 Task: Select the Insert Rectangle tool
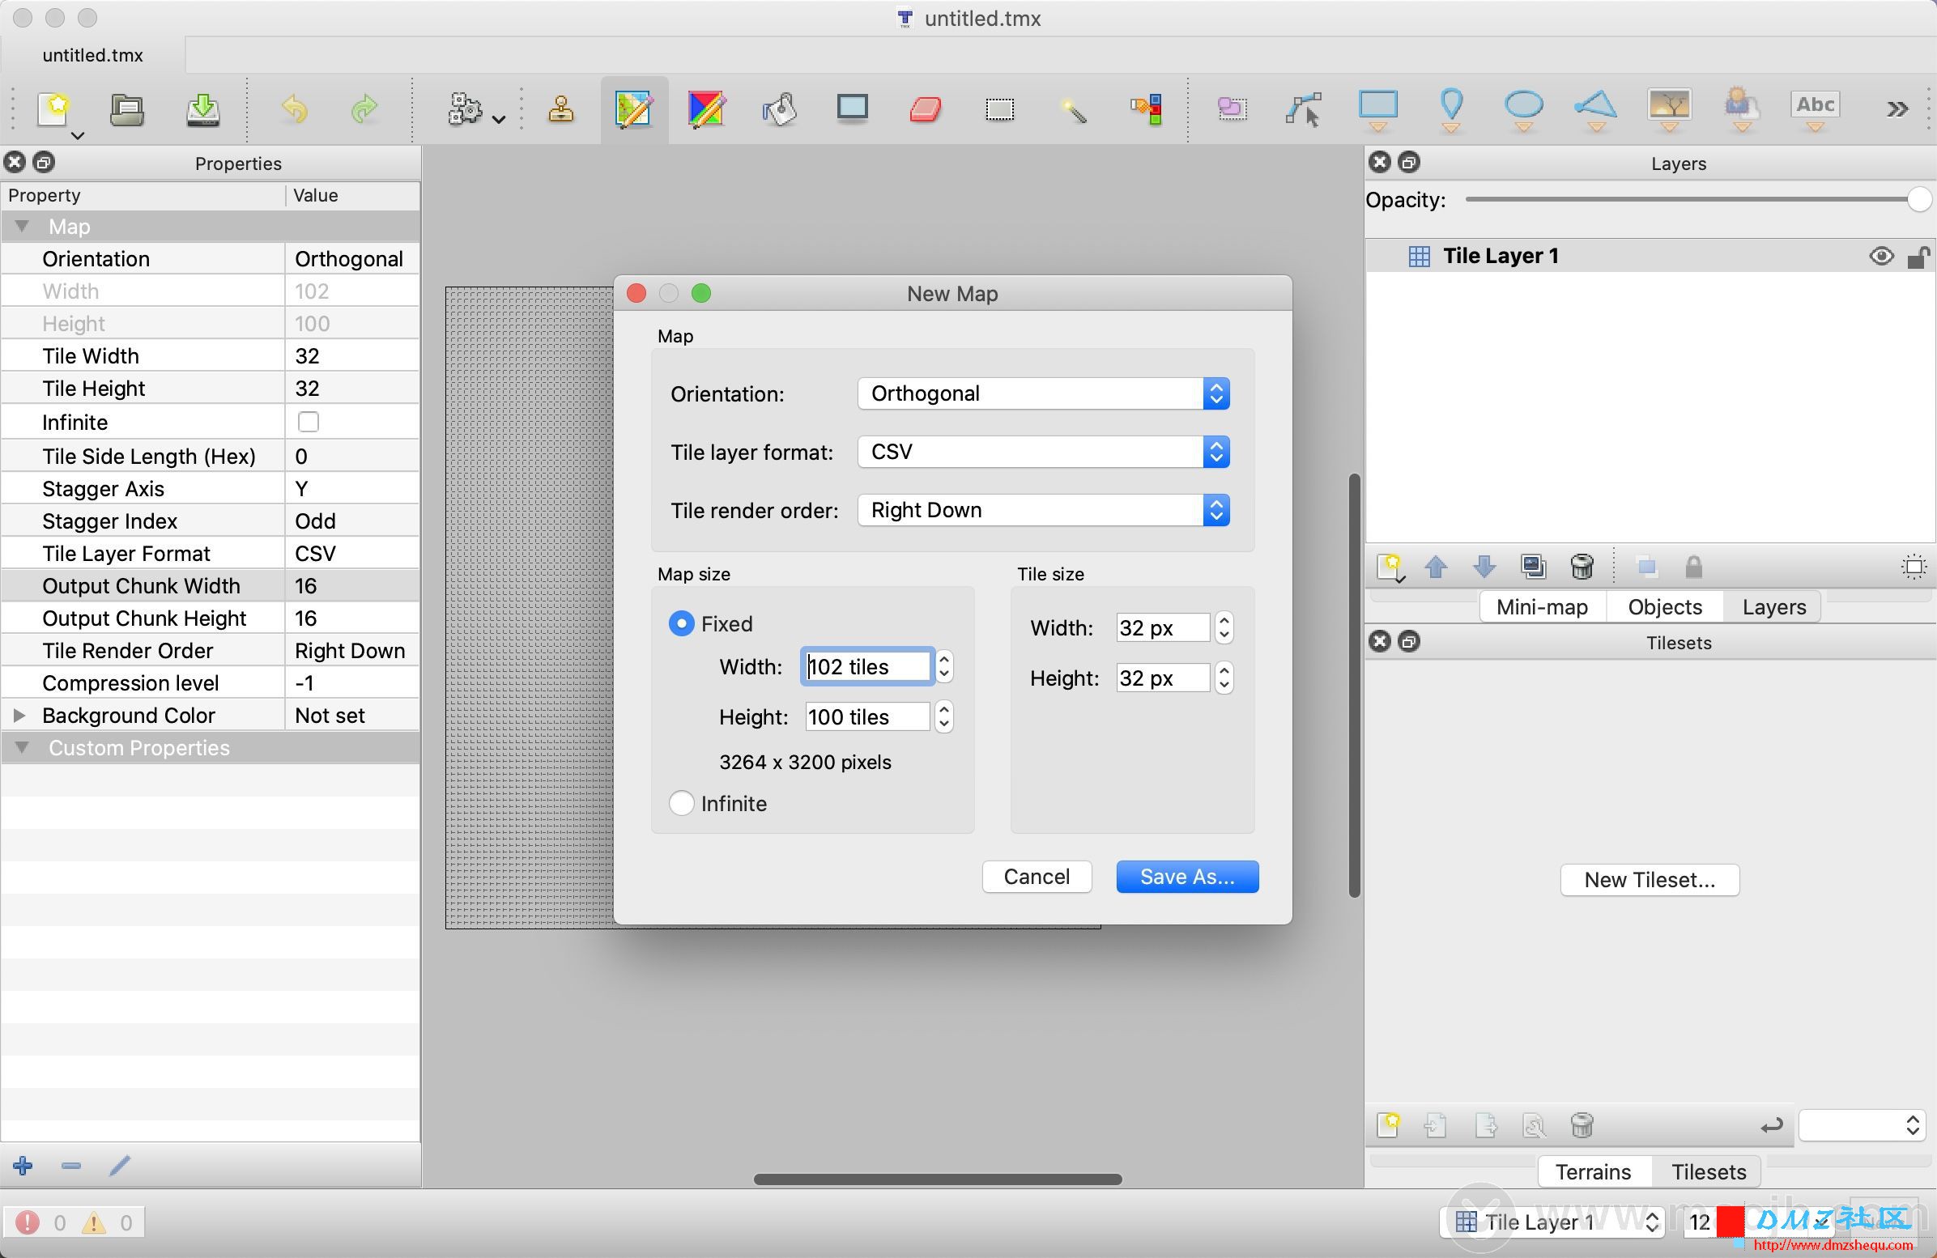tap(1378, 109)
